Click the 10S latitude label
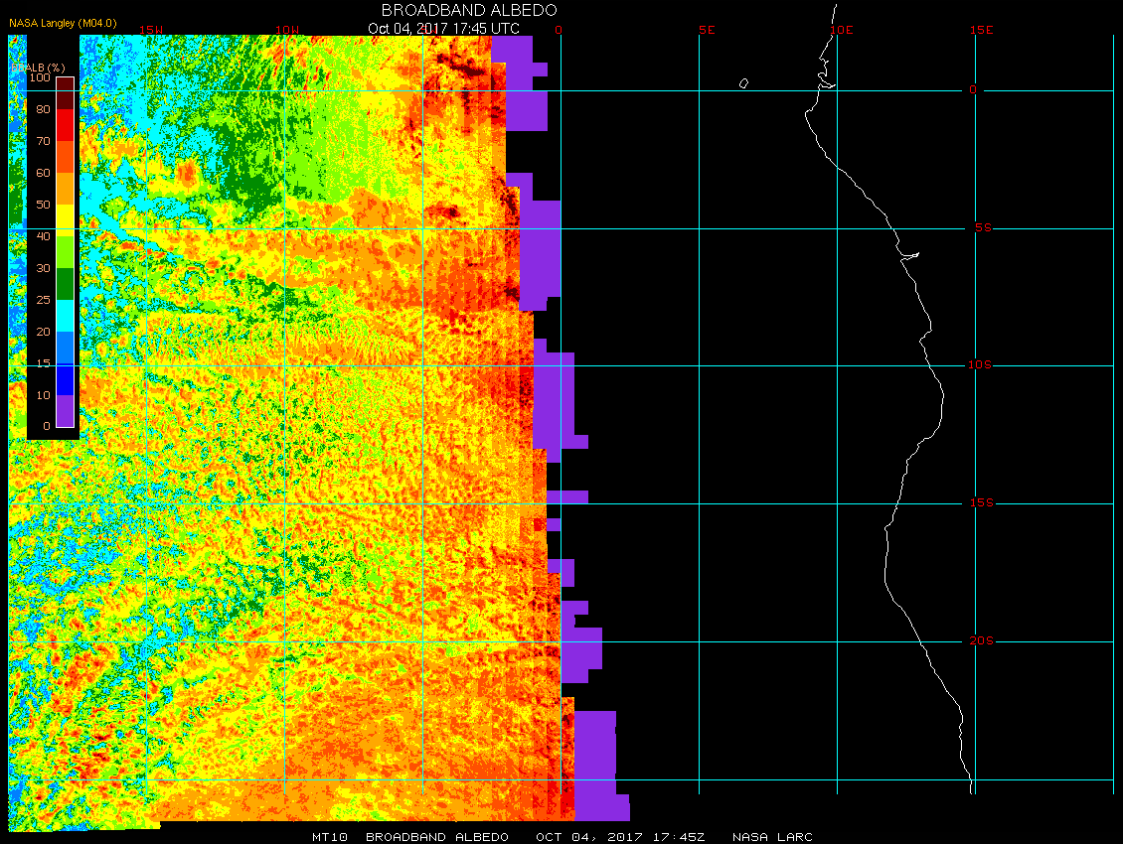 (980, 365)
